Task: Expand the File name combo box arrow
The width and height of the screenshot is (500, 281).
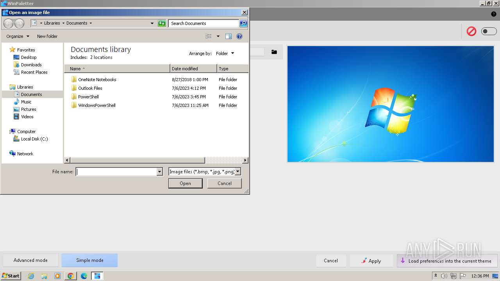Action: [159, 172]
